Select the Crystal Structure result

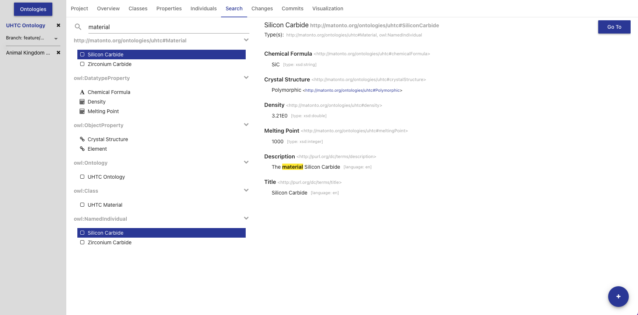[x=161, y=139]
